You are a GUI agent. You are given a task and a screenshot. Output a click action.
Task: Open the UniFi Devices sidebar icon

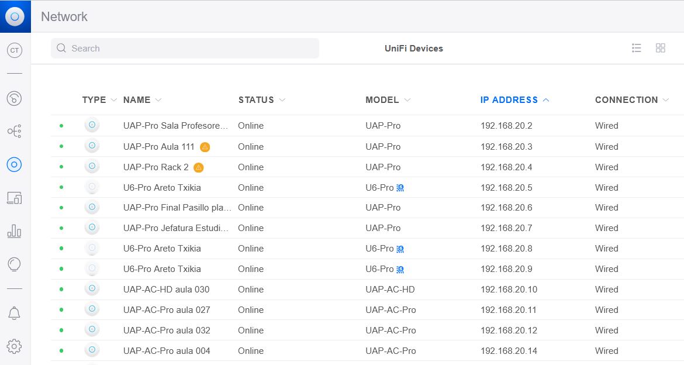tap(15, 164)
